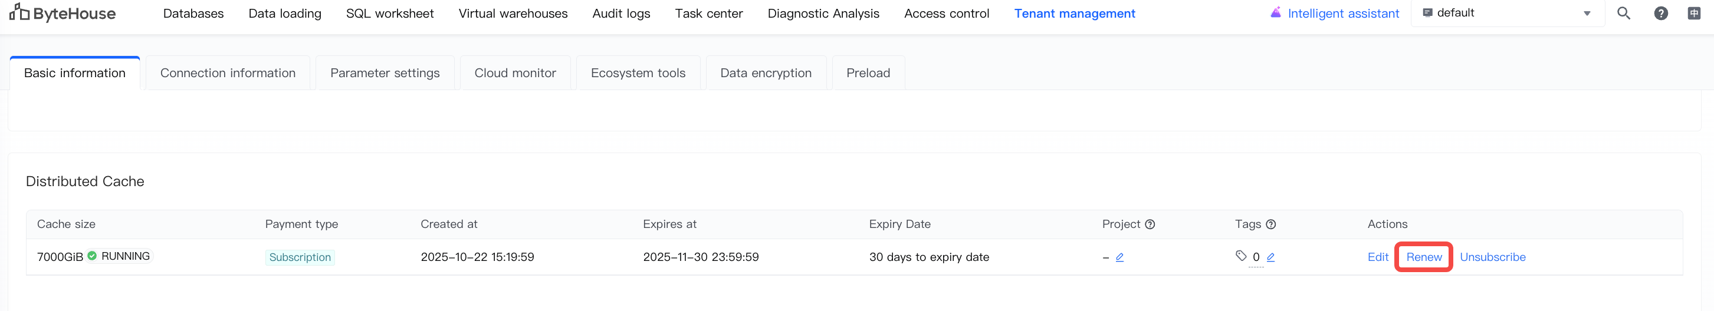Open the Virtual warehouses menu
Viewport: 1714px width, 311px height.
[513, 14]
